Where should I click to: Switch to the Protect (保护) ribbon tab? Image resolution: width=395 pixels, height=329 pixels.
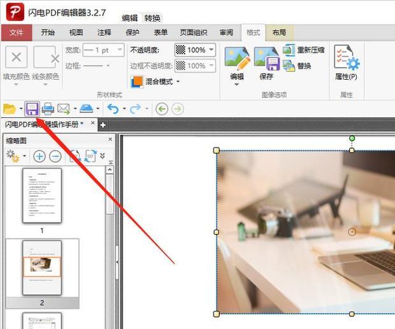133,33
